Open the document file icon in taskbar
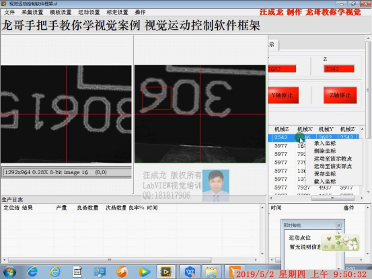372x279 pixels. point(77,272)
